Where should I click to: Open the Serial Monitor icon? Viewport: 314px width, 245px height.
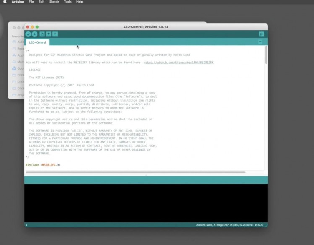[261, 34]
